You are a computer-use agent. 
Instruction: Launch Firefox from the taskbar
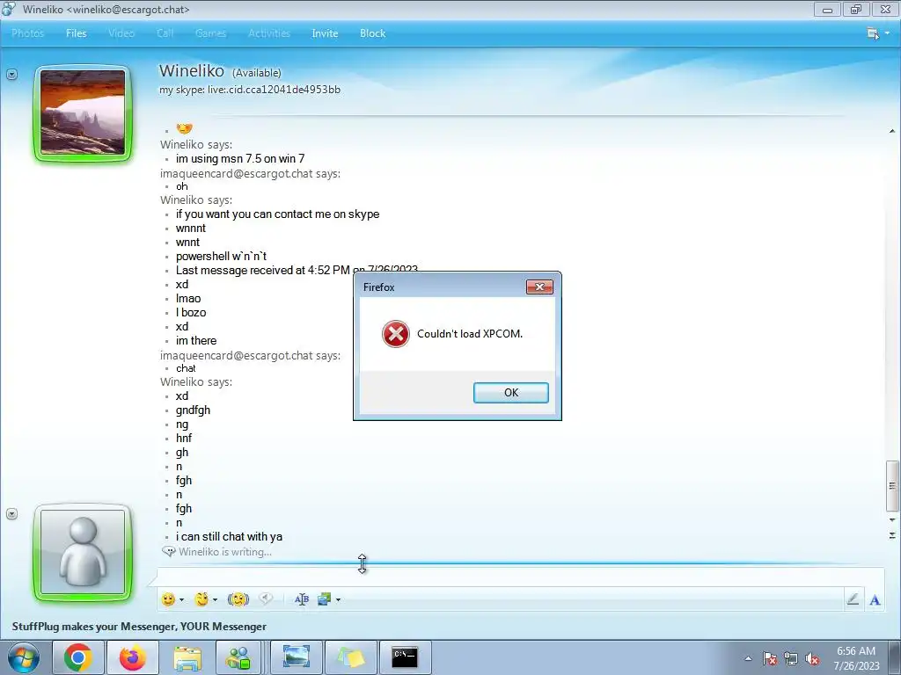pos(132,657)
